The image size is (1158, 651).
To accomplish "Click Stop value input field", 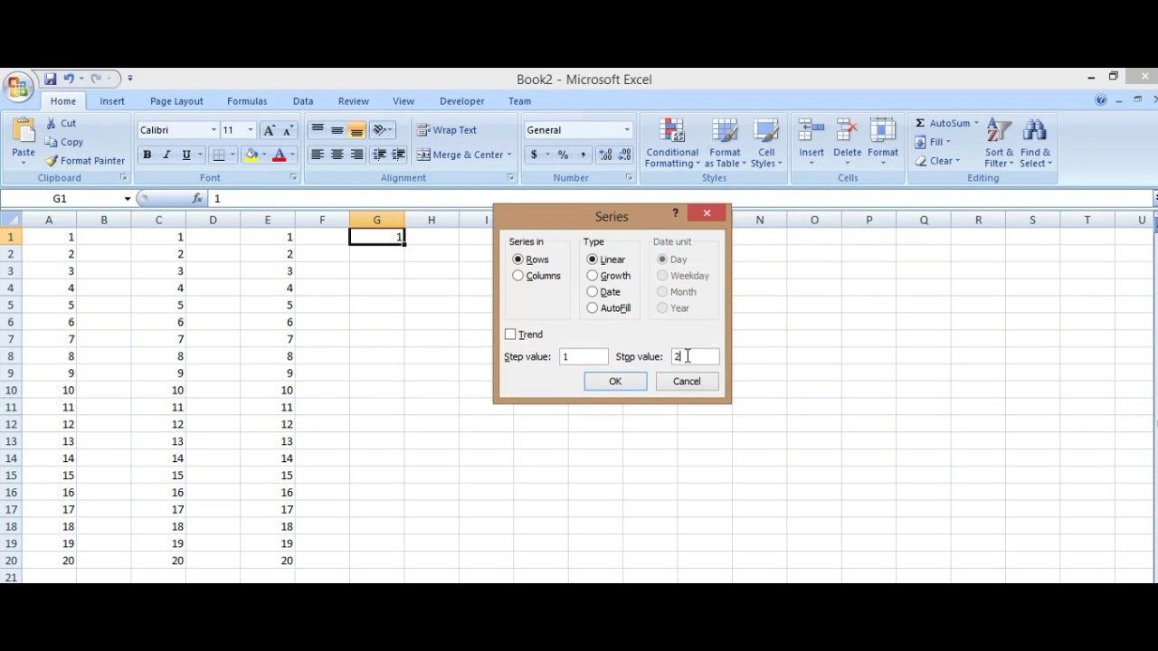I will (x=695, y=357).
